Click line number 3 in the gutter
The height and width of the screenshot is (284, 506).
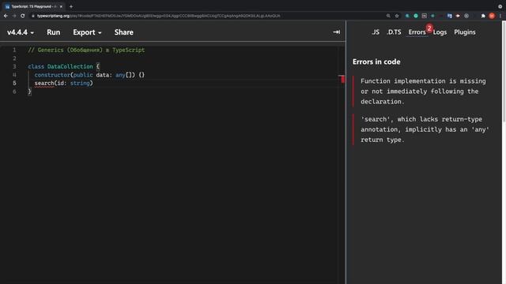(x=14, y=66)
